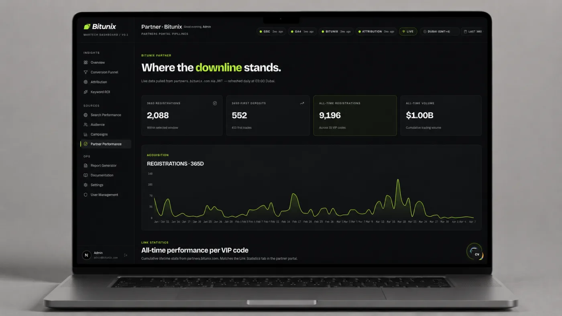Click the 2,088 registrations value
The width and height of the screenshot is (562, 316).
tap(158, 115)
